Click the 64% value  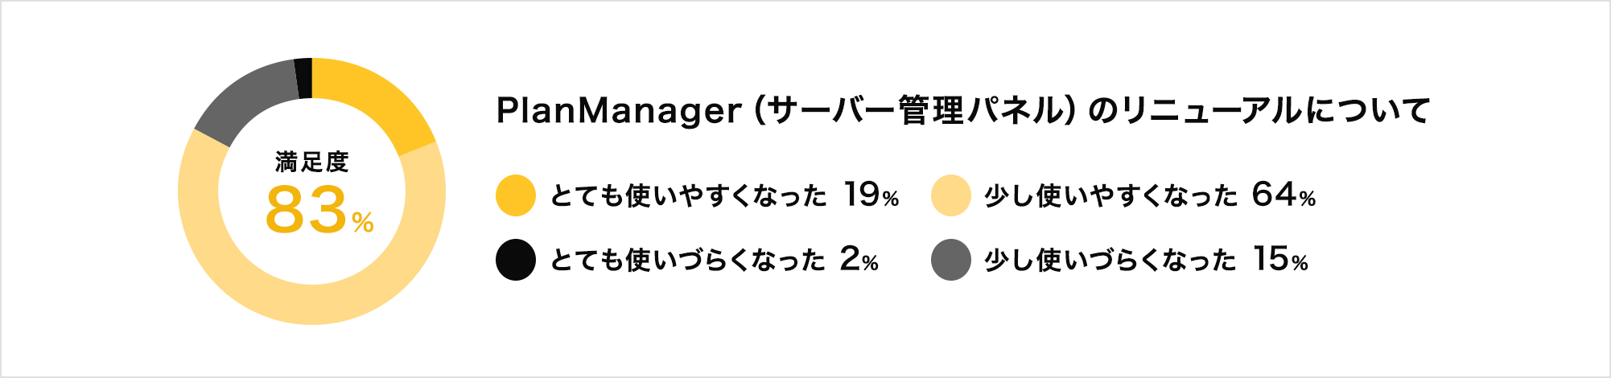tap(1284, 195)
